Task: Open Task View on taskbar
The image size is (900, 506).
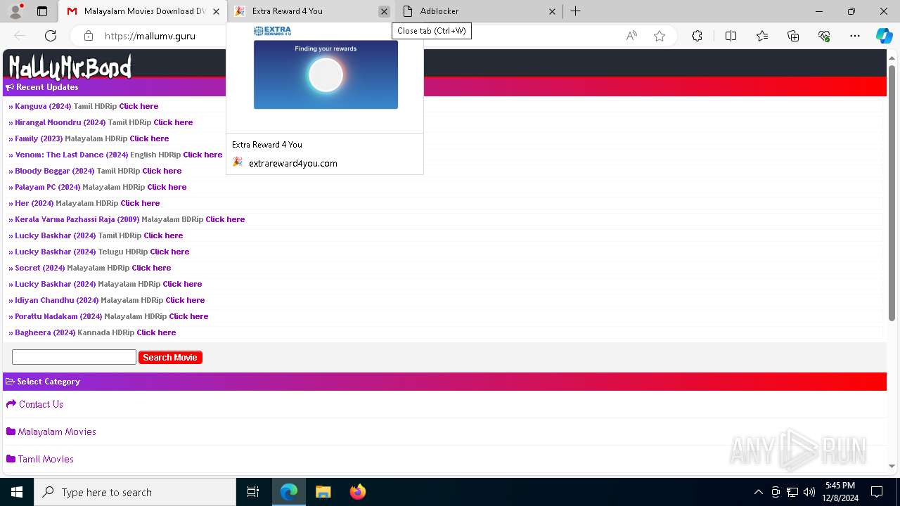Action: click(253, 492)
